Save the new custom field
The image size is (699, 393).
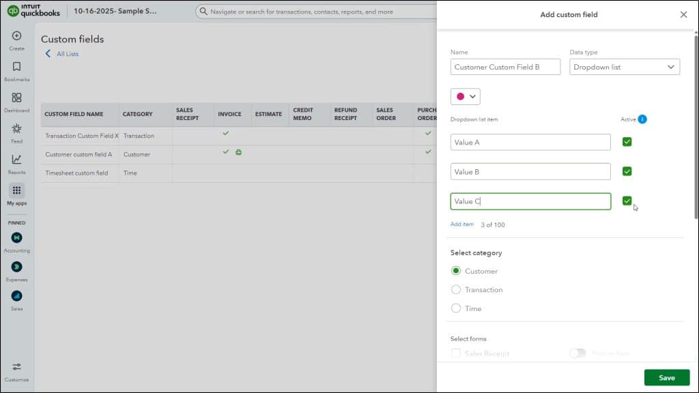click(x=666, y=377)
